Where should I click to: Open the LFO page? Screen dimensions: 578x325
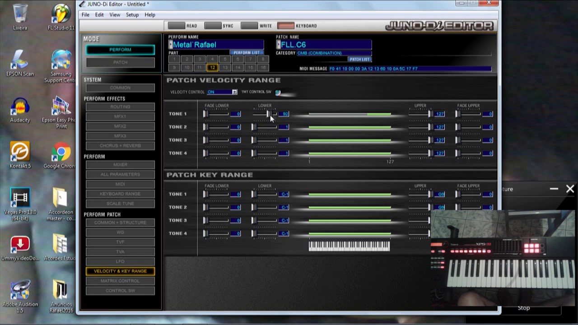120,261
